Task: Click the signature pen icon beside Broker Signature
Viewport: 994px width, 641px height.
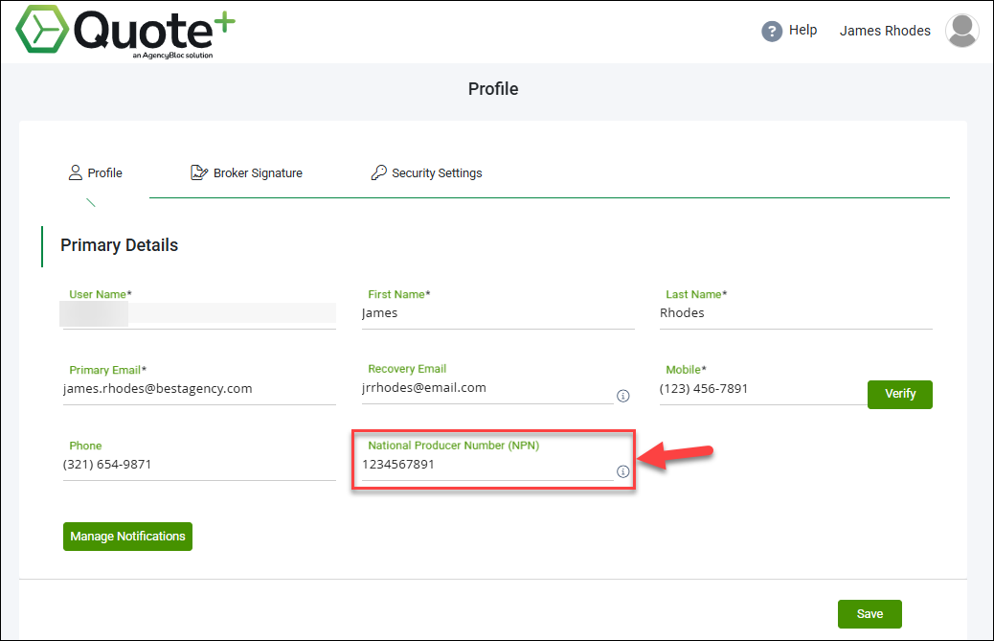Action: coord(199,172)
